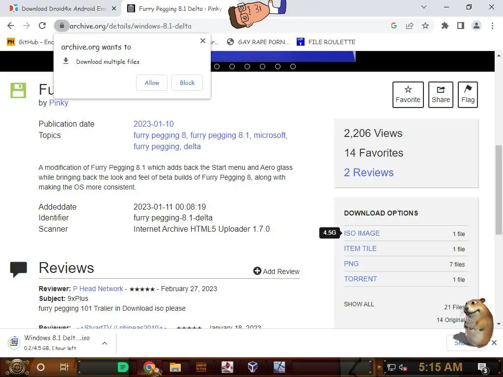This screenshot has height=377, width=503.
Task: Open the FILE ROULETTE bookmark
Action: (x=326, y=42)
